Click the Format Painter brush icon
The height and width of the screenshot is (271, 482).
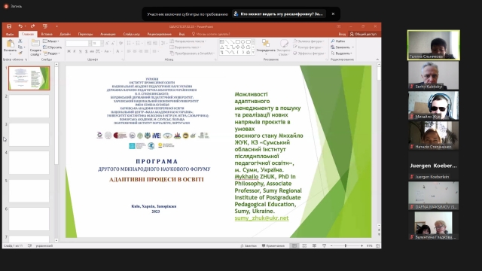click(x=20, y=53)
